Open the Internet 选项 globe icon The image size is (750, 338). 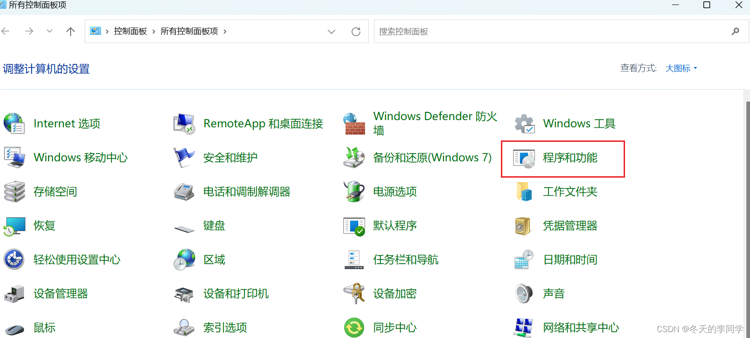point(14,123)
